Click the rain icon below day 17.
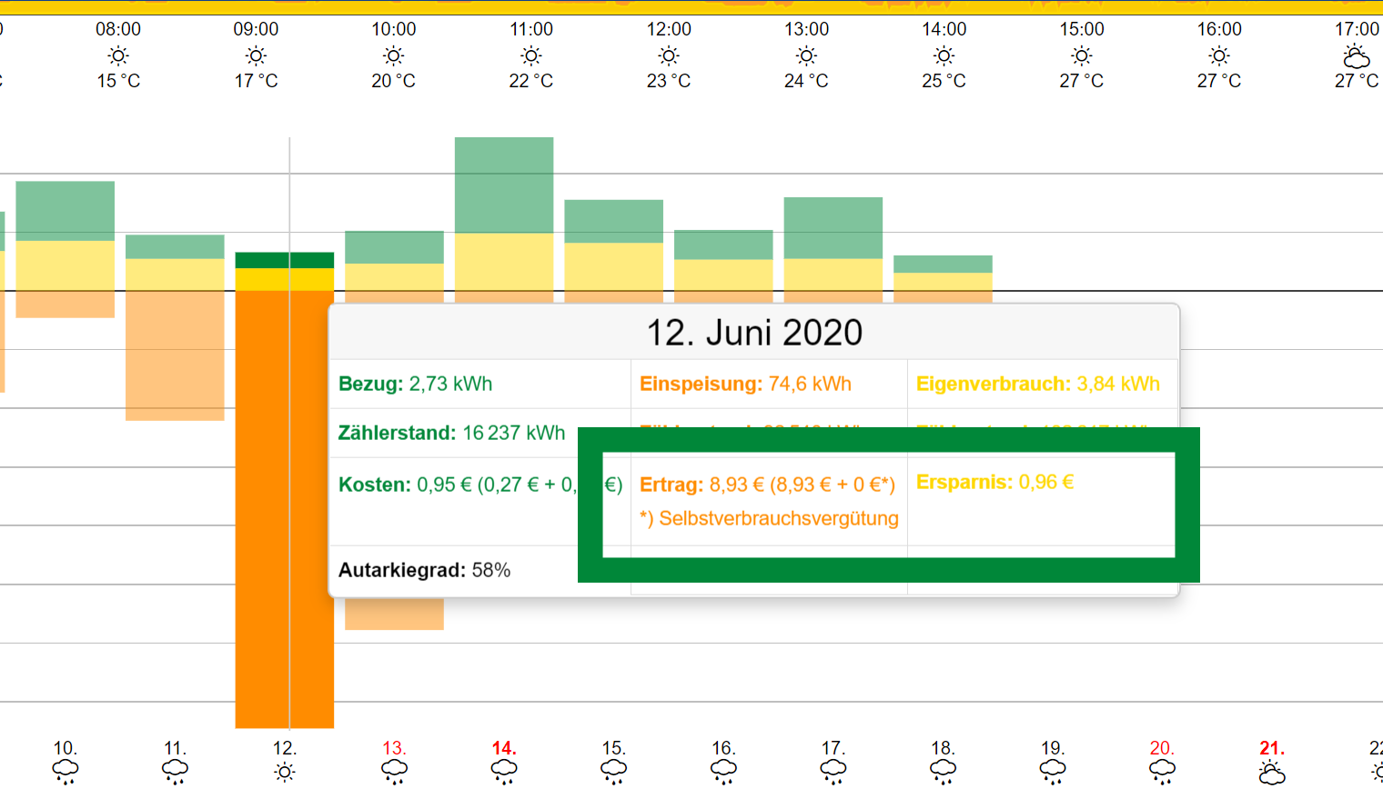The height and width of the screenshot is (789, 1383). (x=833, y=772)
